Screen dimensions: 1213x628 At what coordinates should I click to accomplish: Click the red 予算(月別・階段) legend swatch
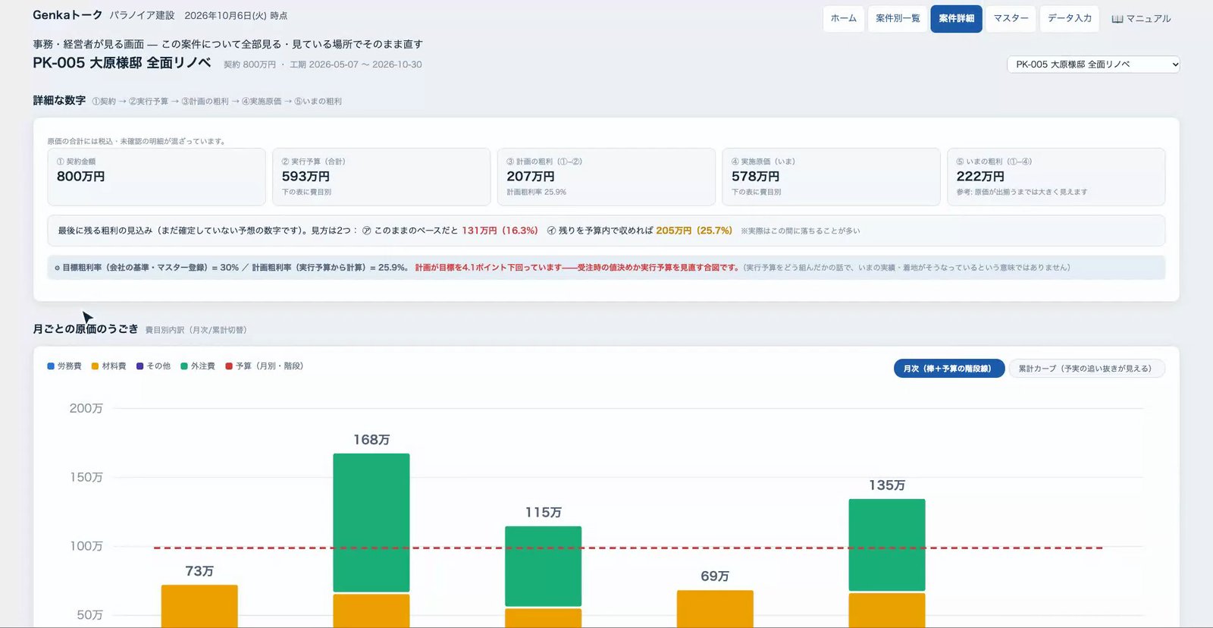click(x=229, y=366)
